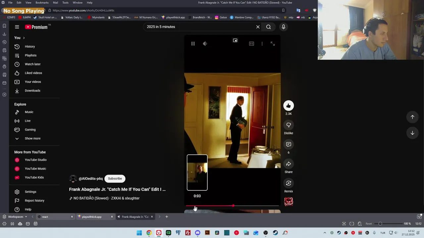424x238 pixels.
Task: Clear the YouTube search box with X
Action: click(258, 27)
